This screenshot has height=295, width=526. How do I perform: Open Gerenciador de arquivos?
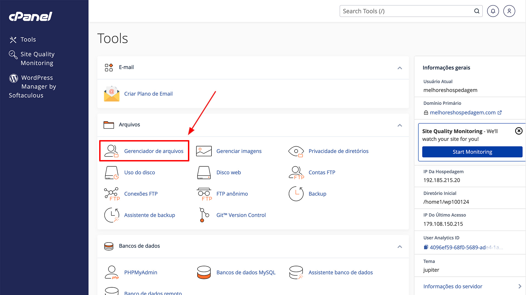click(x=154, y=151)
